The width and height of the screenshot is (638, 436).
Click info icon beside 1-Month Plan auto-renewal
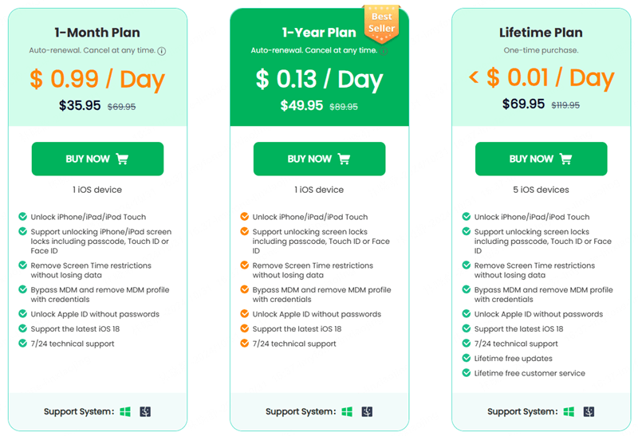click(162, 51)
